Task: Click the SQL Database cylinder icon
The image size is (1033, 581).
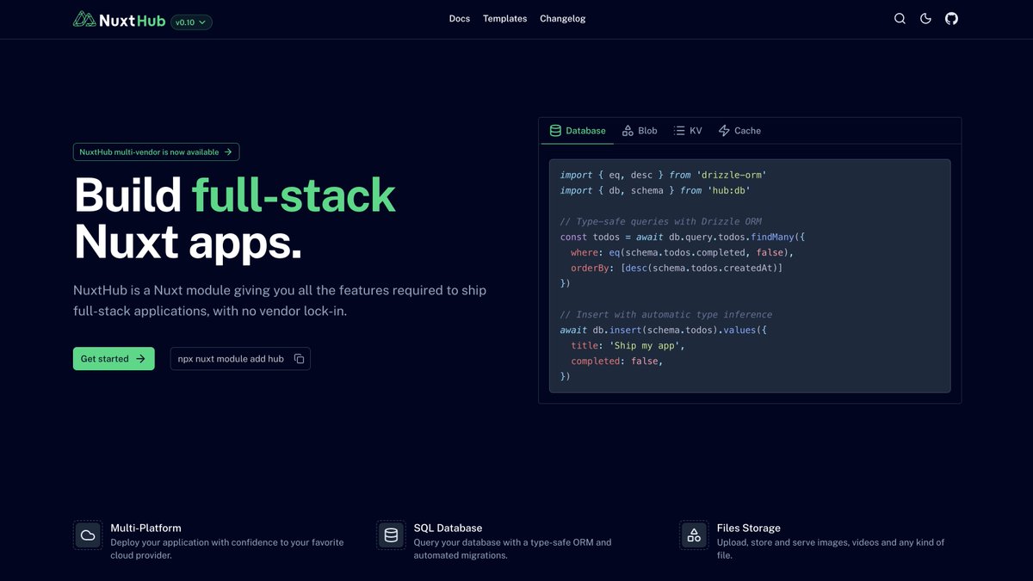Action: click(391, 535)
